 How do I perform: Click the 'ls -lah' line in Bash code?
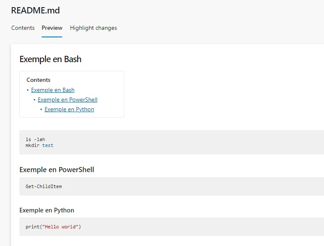coord(35,139)
